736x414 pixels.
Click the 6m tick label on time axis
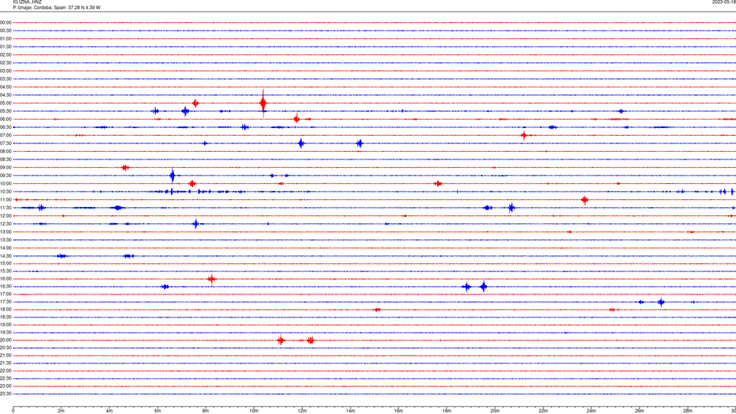(x=157, y=411)
